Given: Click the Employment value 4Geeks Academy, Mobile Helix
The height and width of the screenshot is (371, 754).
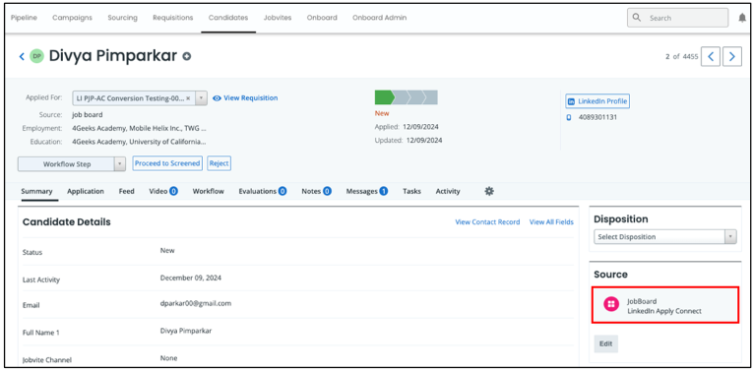Looking at the screenshot, I should (139, 128).
